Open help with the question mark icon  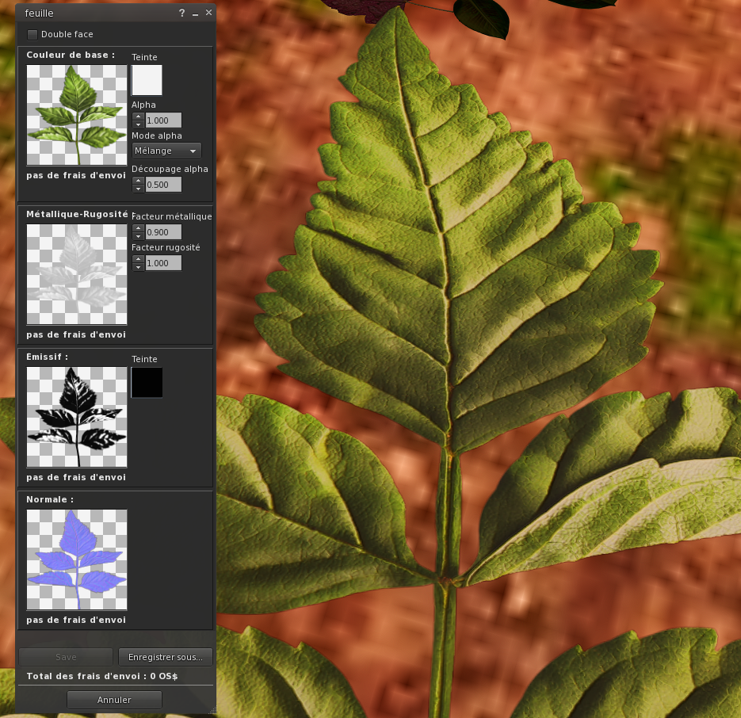181,13
